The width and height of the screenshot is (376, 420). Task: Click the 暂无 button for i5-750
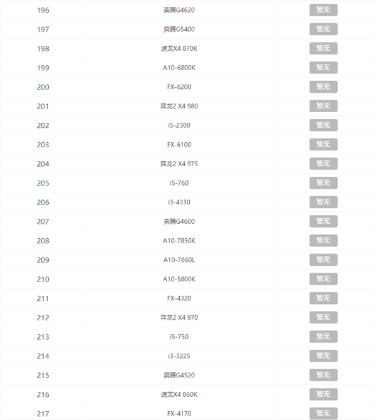tap(323, 337)
